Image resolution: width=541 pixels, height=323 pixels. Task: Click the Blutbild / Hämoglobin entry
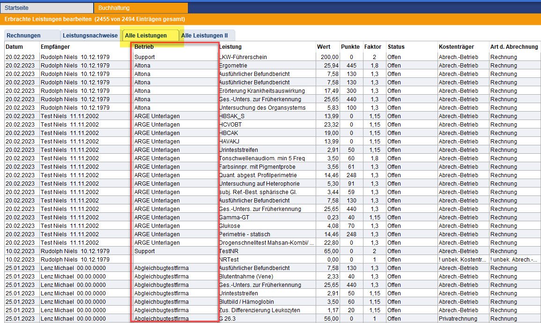[x=246, y=302]
